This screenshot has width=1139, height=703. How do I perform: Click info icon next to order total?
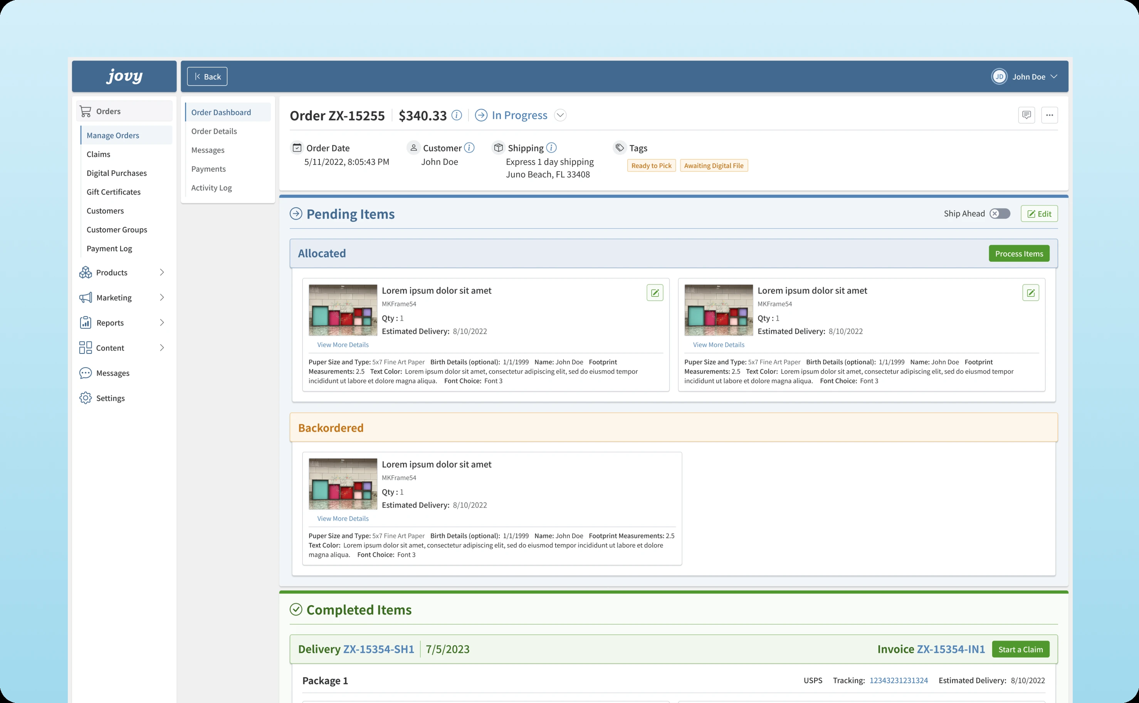[x=456, y=115]
